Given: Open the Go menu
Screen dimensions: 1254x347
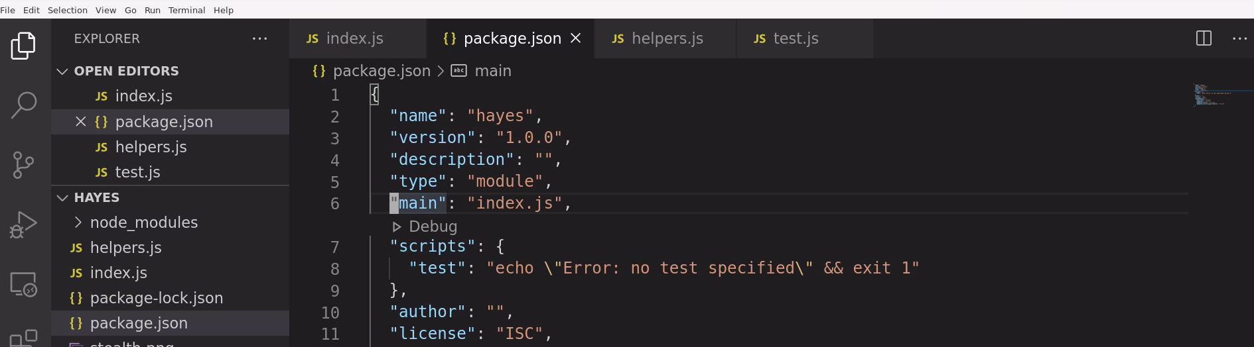Looking at the screenshot, I should tap(131, 10).
